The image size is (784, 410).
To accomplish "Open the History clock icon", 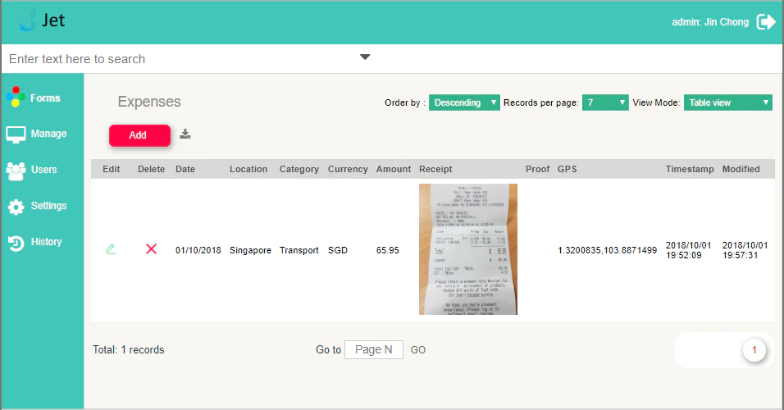I will click(x=16, y=243).
